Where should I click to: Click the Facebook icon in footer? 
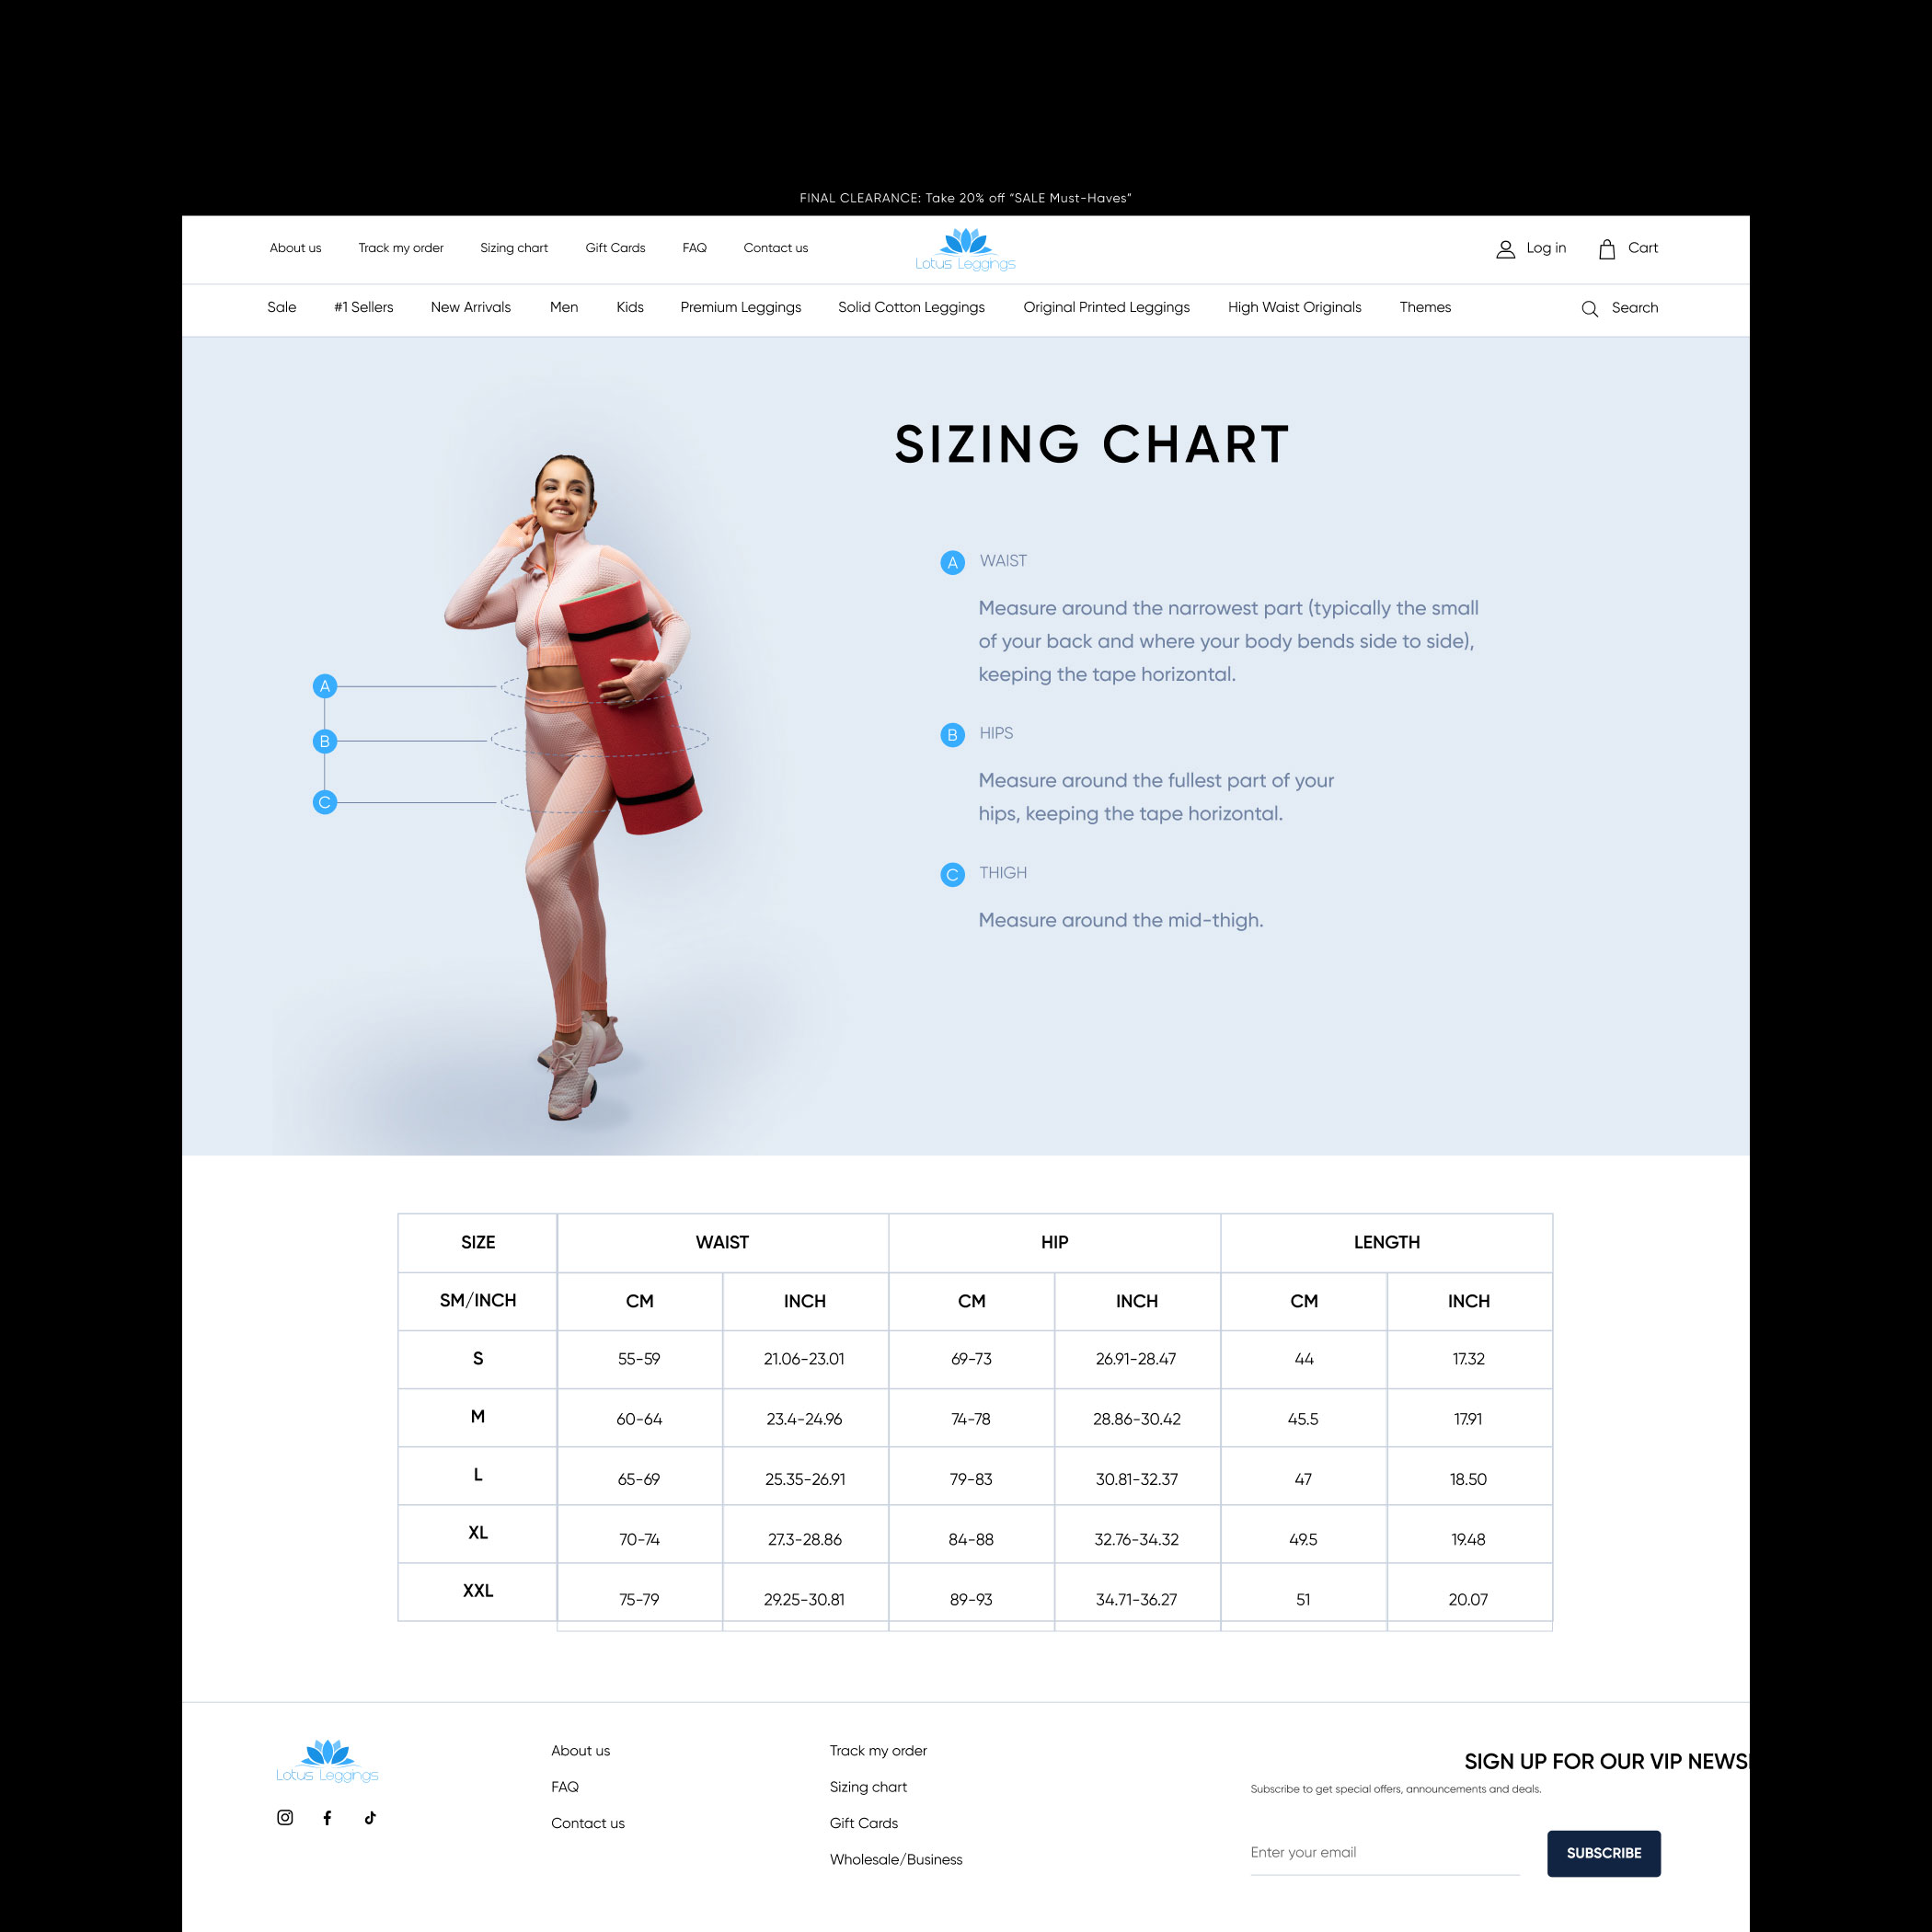coord(328,1819)
